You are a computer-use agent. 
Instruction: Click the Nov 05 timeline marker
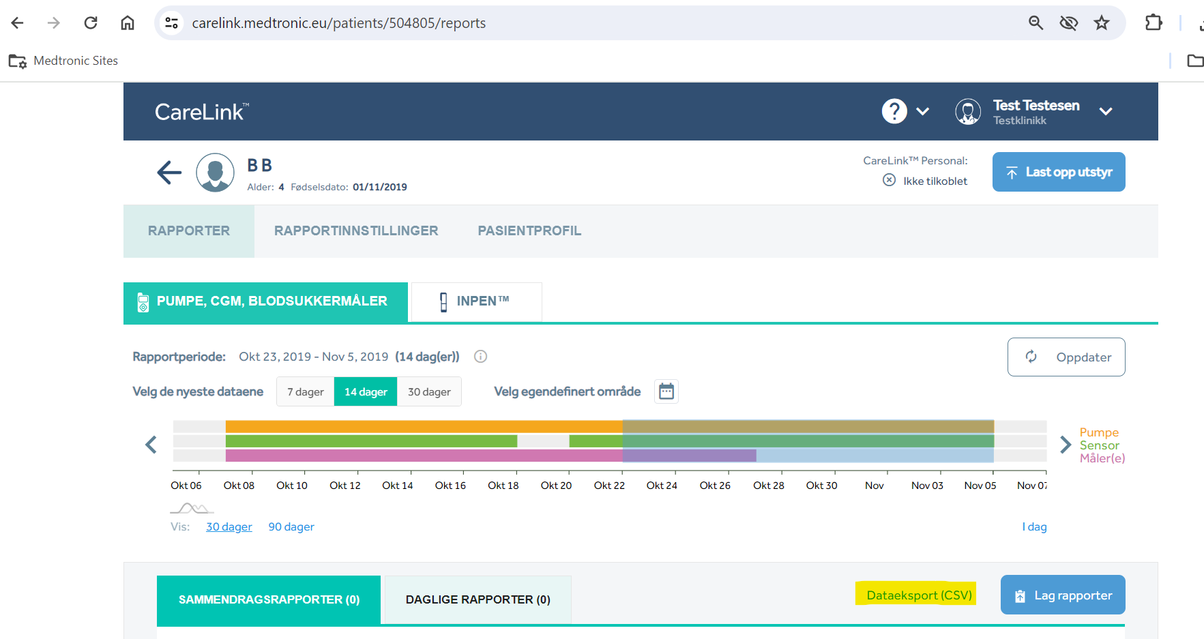980,486
